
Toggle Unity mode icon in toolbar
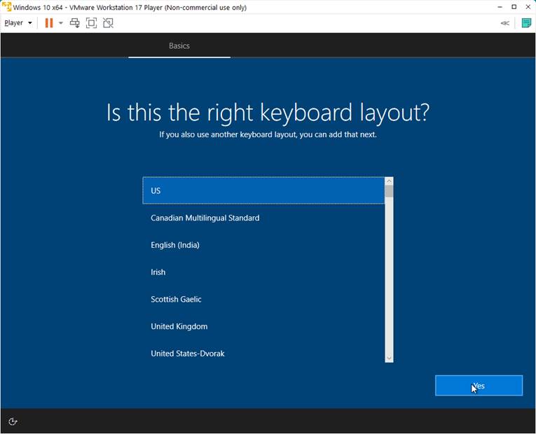[108, 23]
